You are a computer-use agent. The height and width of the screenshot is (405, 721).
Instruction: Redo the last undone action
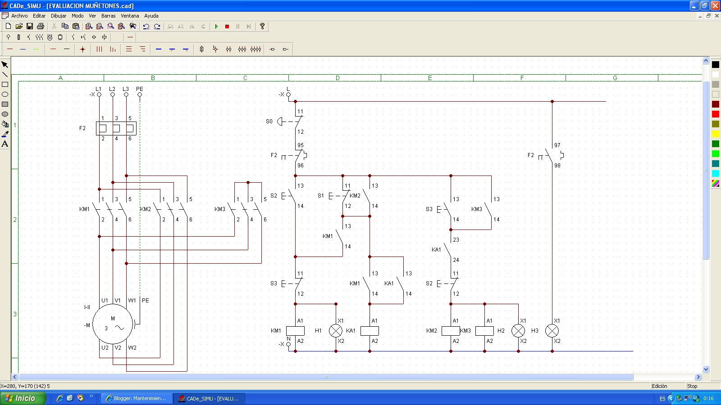click(x=157, y=27)
